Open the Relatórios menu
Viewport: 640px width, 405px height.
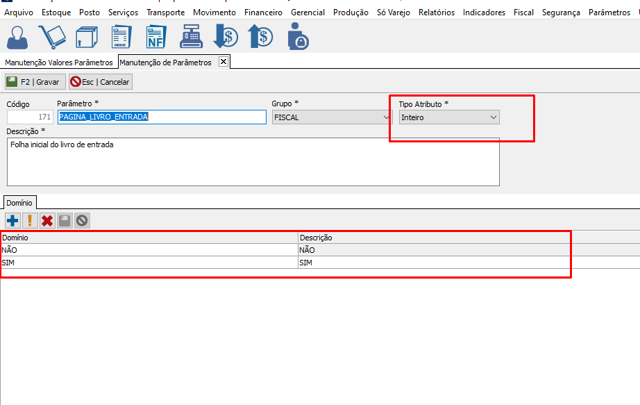pyautogui.click(x=436, y=13)
